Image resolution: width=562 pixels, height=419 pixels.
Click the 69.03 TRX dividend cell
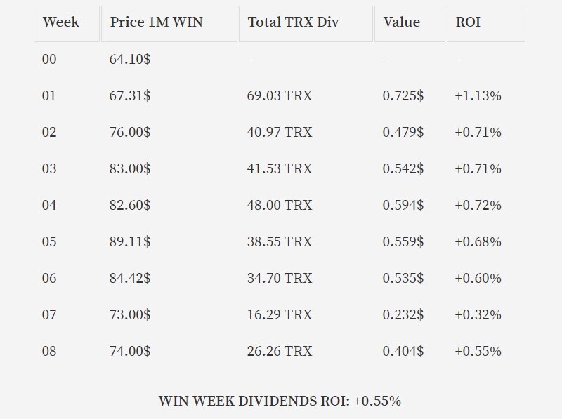[x=280, y=96]
